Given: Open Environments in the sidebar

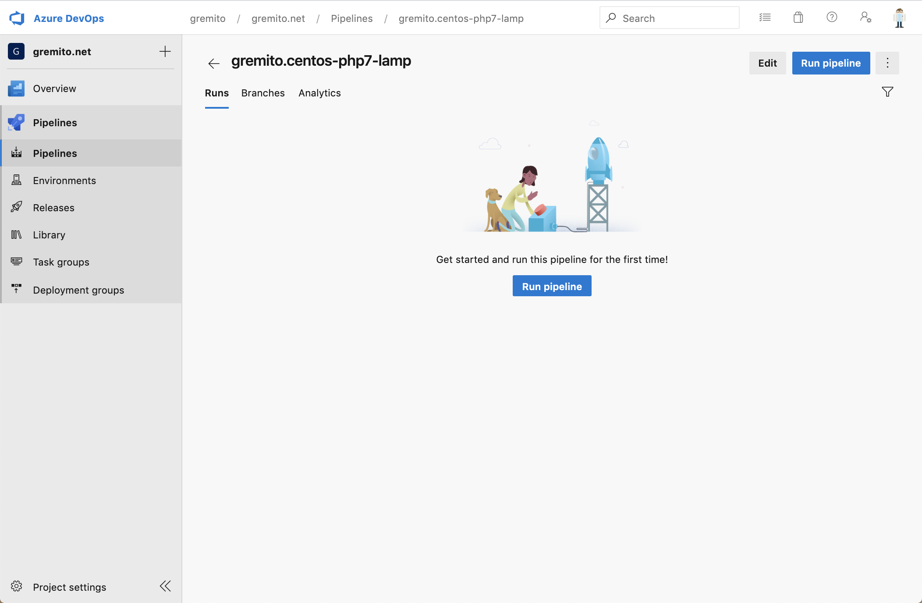Looking at the screenshot, I should coord(64,181).
